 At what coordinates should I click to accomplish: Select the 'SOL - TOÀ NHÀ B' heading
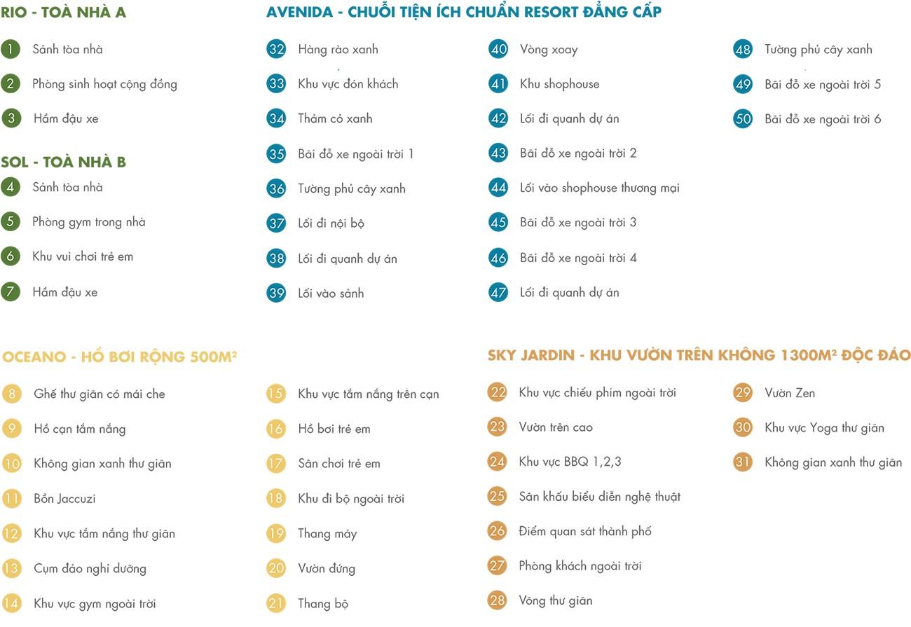(63, 163)
